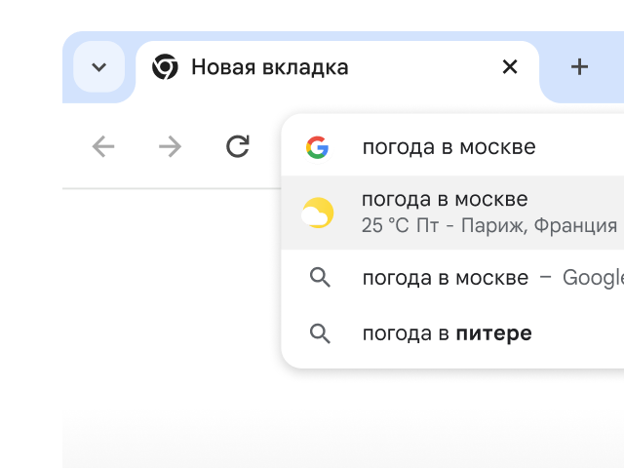The width and height of the screenshot is (624, 468).
Task: Select the погода в москве – Google suggestion
Action: 445,278
